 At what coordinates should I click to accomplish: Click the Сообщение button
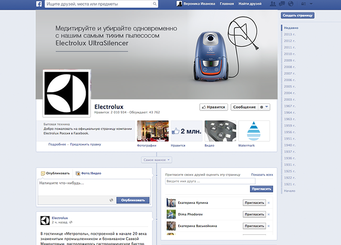(x=244, y=107)
